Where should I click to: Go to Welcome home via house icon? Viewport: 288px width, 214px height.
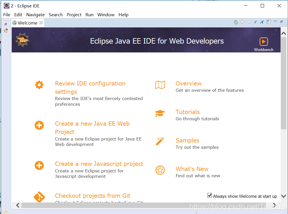click(236, 22)
